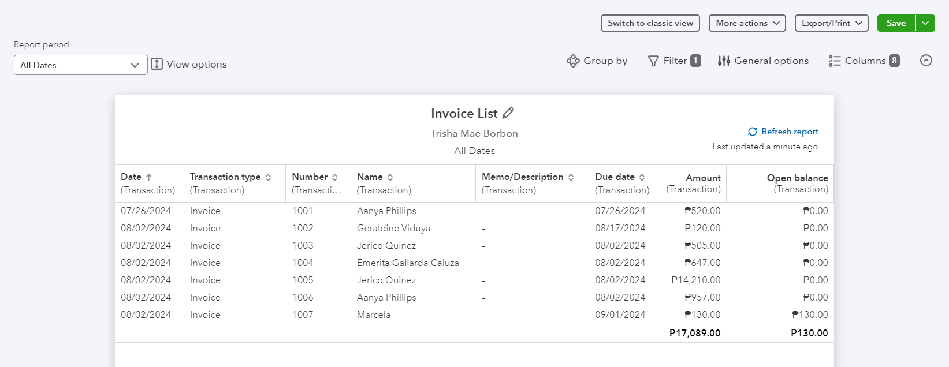This screenshot has width=949, height=367.
Task: Expand the arrow next to the Save button
Action: pyautogui.click(x=925, y=23)
